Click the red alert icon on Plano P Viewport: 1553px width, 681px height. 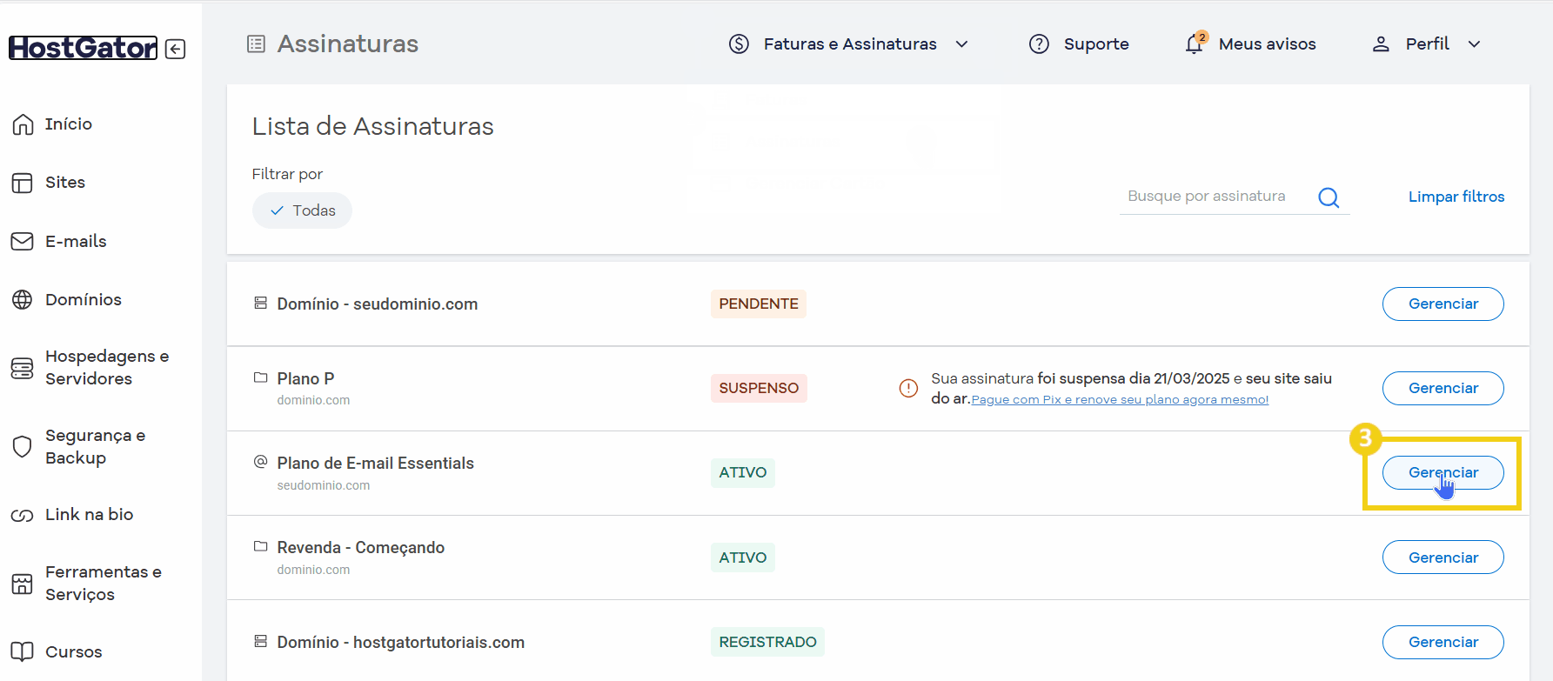[x=908, y=388]
